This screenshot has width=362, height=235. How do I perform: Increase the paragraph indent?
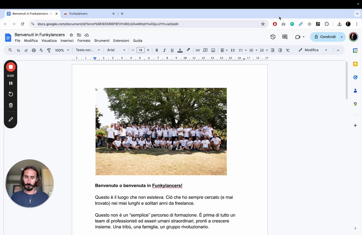pos(280,50)
